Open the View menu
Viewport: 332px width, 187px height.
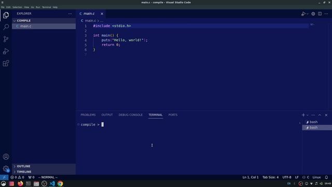pyautogui.click(x=26, y=7)
